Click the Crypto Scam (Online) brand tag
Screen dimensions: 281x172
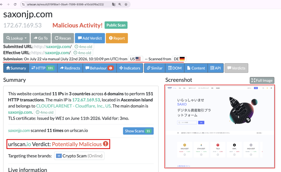tap(79, 156)
